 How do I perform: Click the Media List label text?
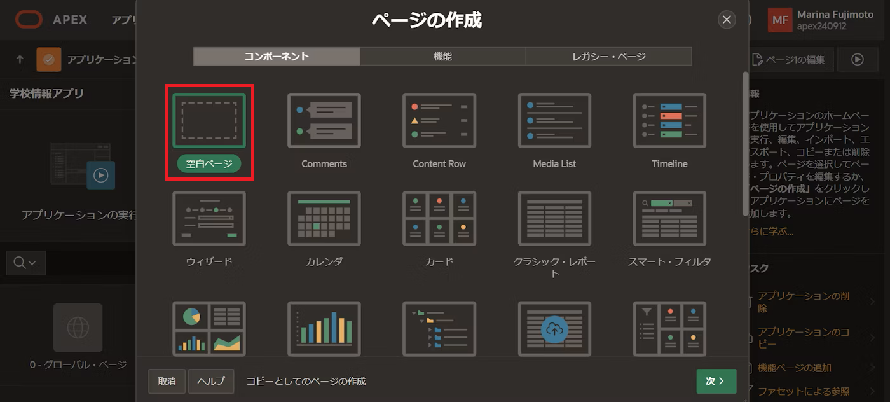[x=554, y=163]
